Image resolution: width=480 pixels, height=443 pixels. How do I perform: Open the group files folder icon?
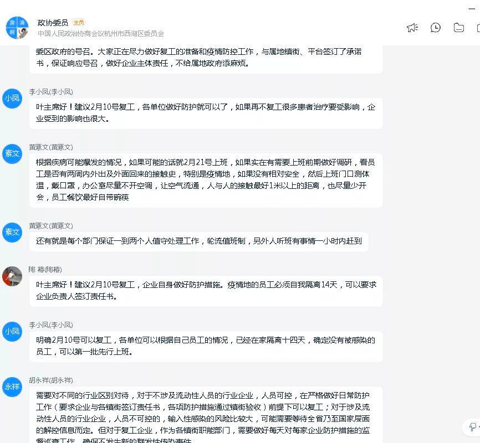pyautogui.click(x=458, y=28)
